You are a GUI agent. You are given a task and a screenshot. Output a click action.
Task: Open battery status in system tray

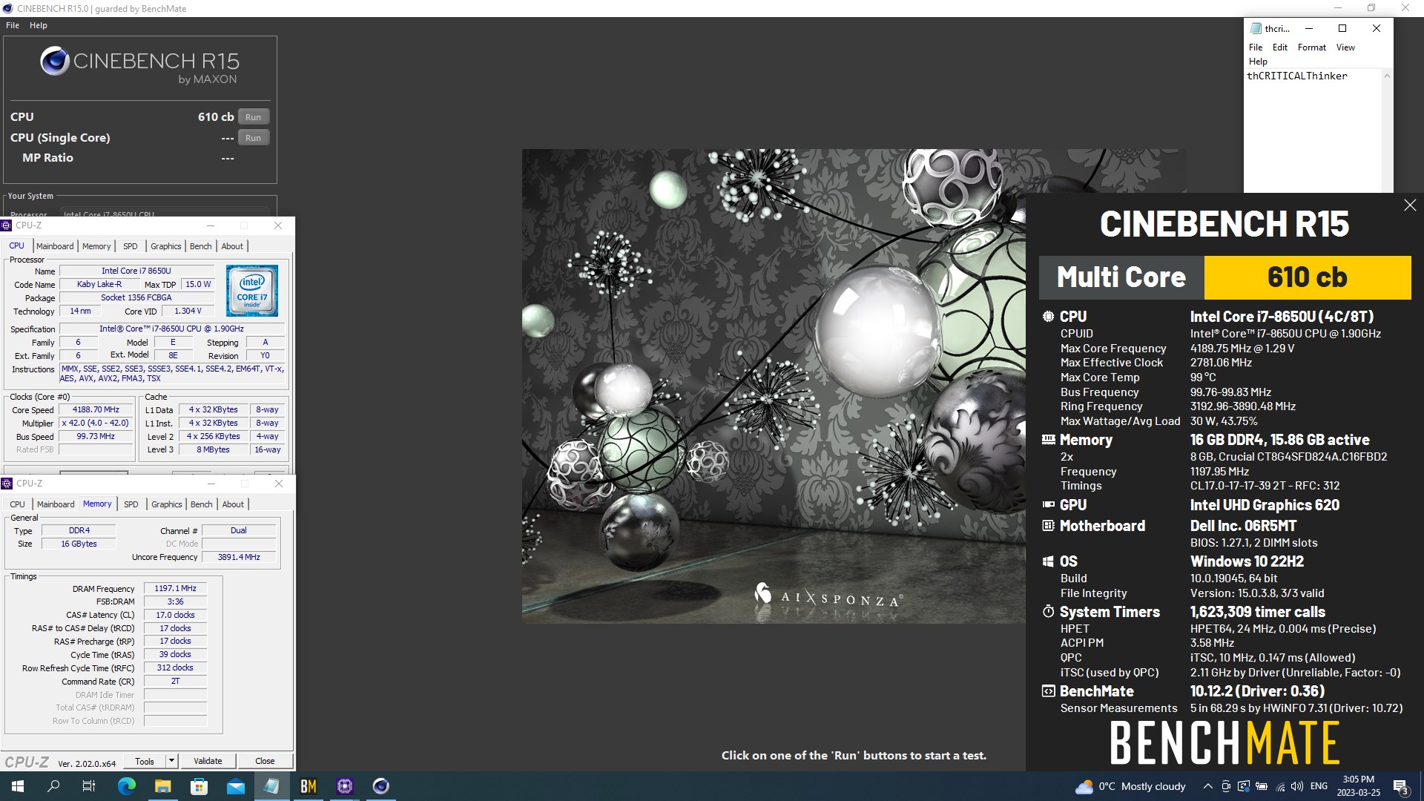click(1262, 786)
